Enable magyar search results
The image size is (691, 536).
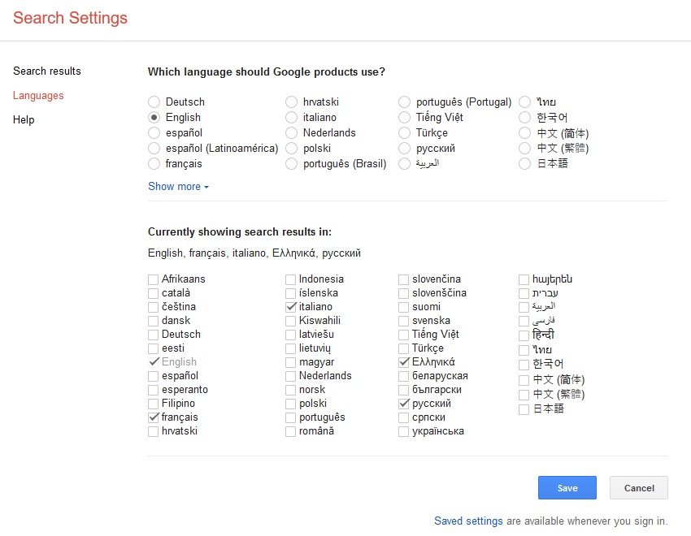[x=290, y=363]
